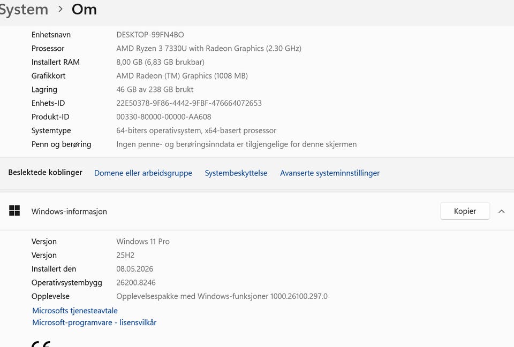This screenshot has height=347, width=514.
Task: Click the Beslektede koblinger heading
Action: click(x=45, y=172)
